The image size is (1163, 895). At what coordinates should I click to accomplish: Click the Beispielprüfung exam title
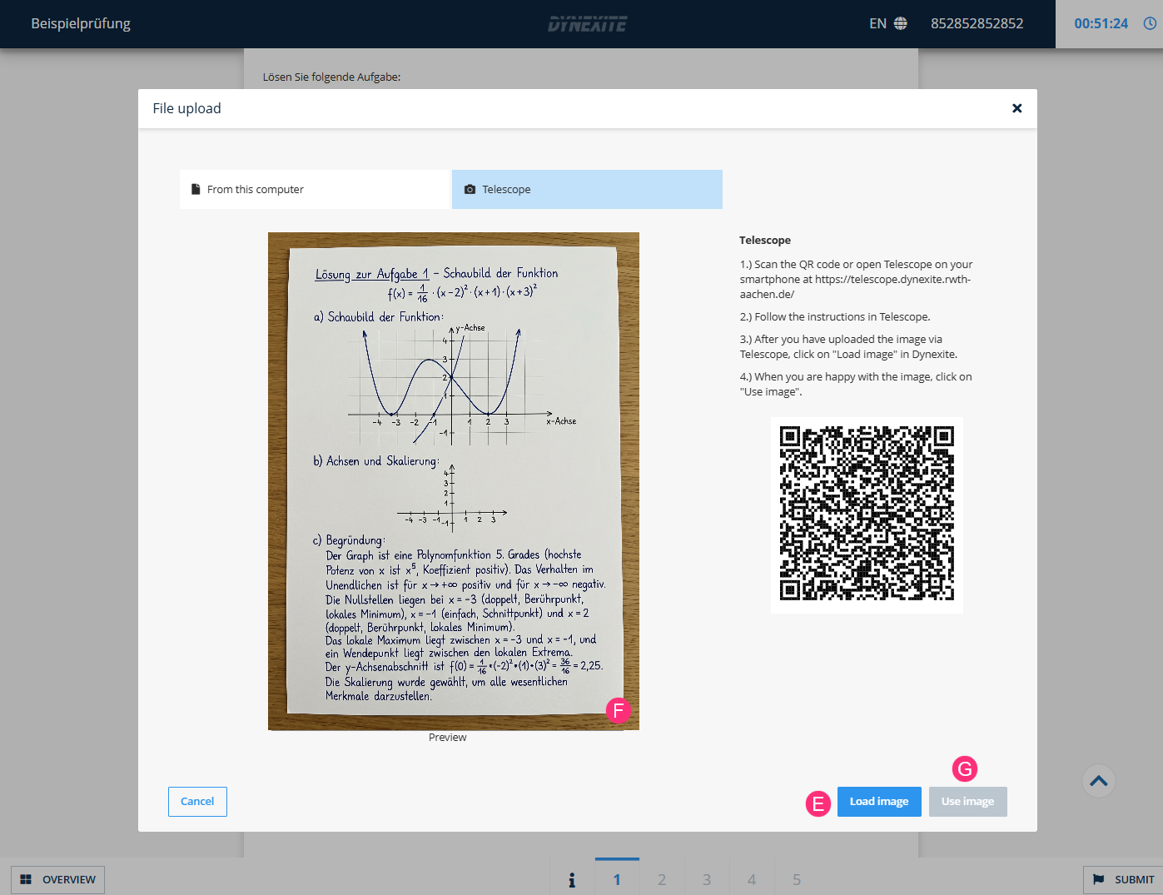[81, 23]
